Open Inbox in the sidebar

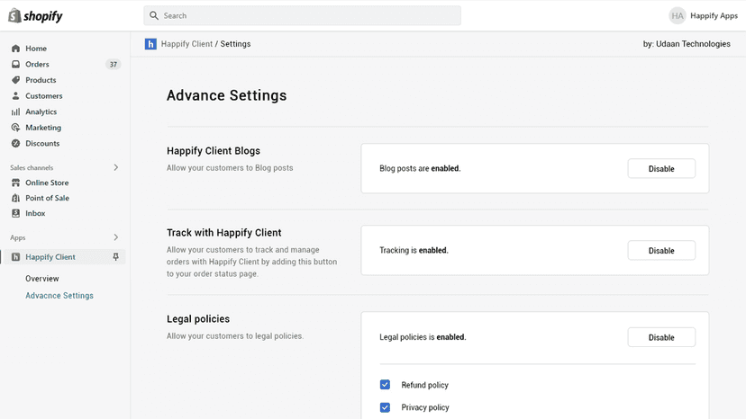(x=35, y=213)
